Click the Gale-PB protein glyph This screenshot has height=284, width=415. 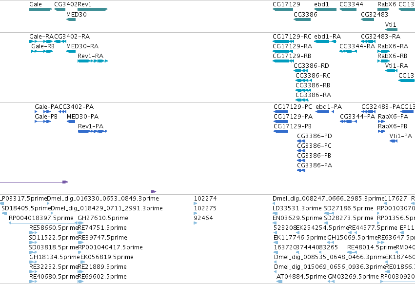[42, 122]
